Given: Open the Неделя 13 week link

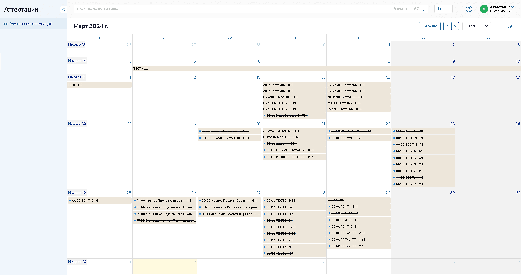Looking at the screenshot, I should (77, 193).
